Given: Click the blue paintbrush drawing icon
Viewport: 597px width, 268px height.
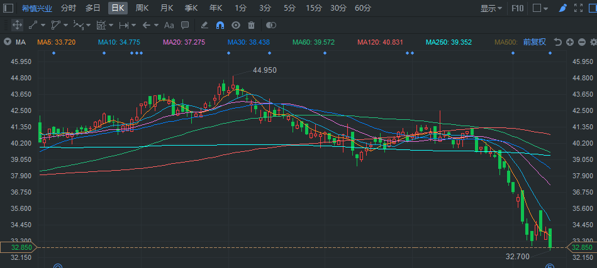Looking at the screenshot, I should pos(563,8).
